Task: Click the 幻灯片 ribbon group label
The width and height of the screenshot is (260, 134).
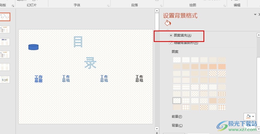Action: pos(31,5)
